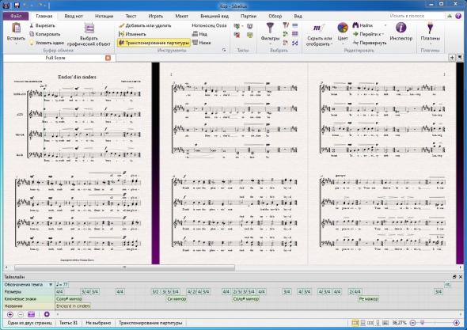Open the File (Файл) tab
This screenshot has width=467, height=330.
[x=16, y=16]
